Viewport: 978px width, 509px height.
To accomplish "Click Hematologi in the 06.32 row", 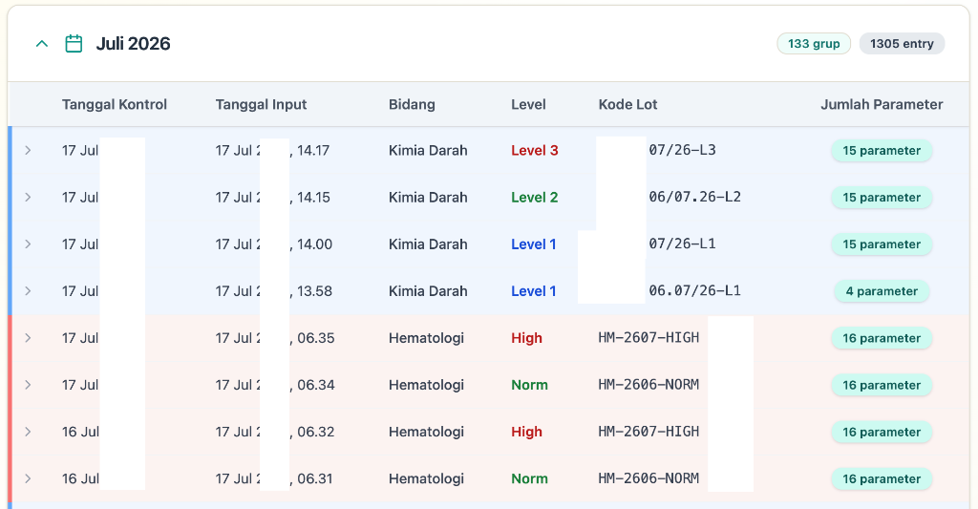I will (426, 432).
